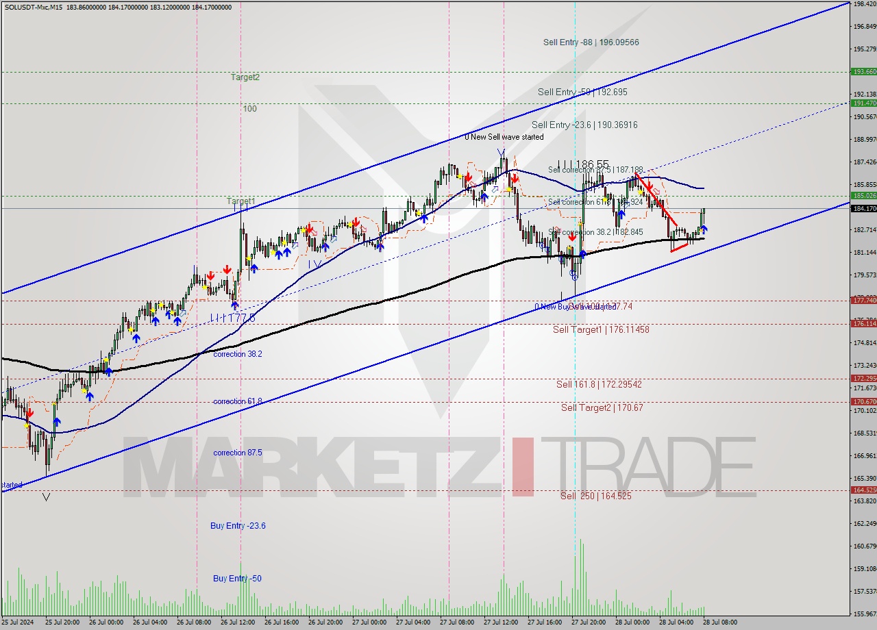Click the 'I I I 186.55' wave label
Screen dimensions: 877x630
click(583, 164)
